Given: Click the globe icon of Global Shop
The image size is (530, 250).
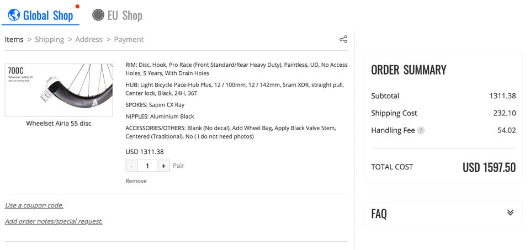Looking at the screenshot, I should point(14,14).
